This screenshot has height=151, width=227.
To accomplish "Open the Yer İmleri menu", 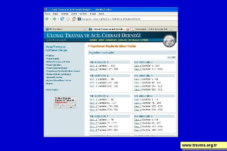I will (83, 14).
